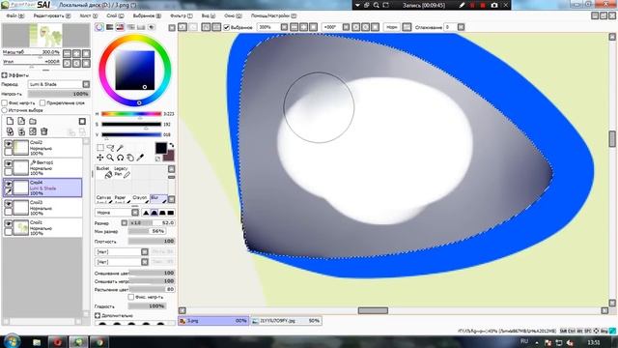
Task: Adjust the hue H slider
Action: [131, 114]
